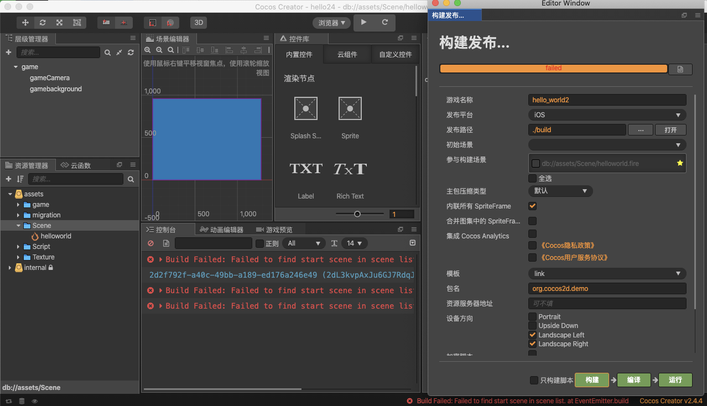The width and height of the screenshot is (707, 406).
Task: Toggle console collapse option icon
Action: 412,243
